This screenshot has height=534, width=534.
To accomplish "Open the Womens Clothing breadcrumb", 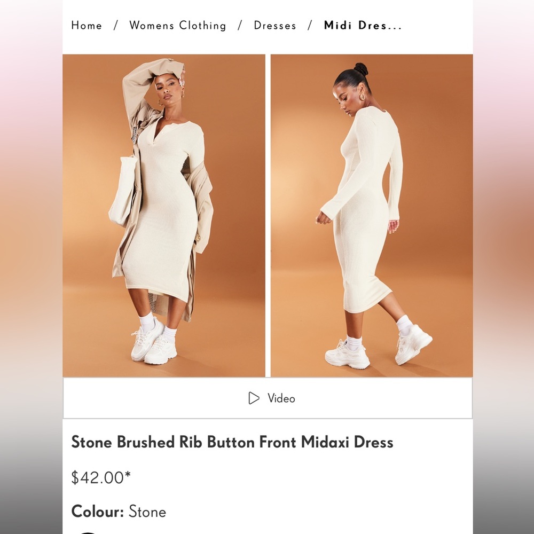I will [178, 26].
